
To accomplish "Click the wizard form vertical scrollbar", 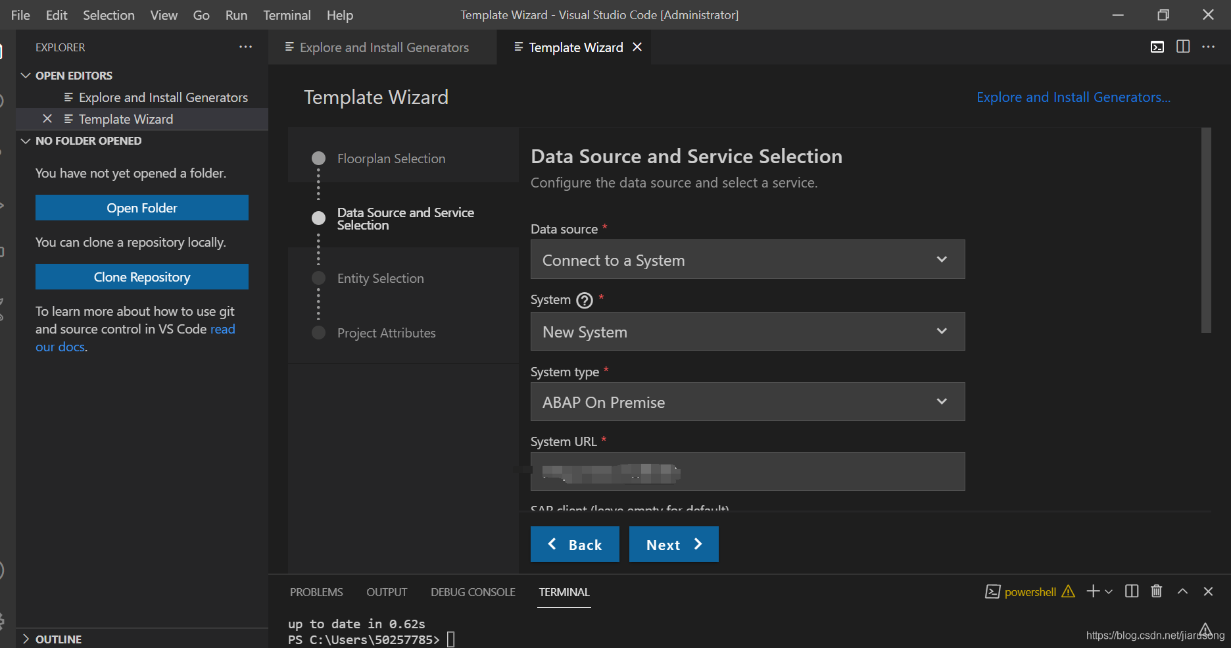I will (1206, 230).
